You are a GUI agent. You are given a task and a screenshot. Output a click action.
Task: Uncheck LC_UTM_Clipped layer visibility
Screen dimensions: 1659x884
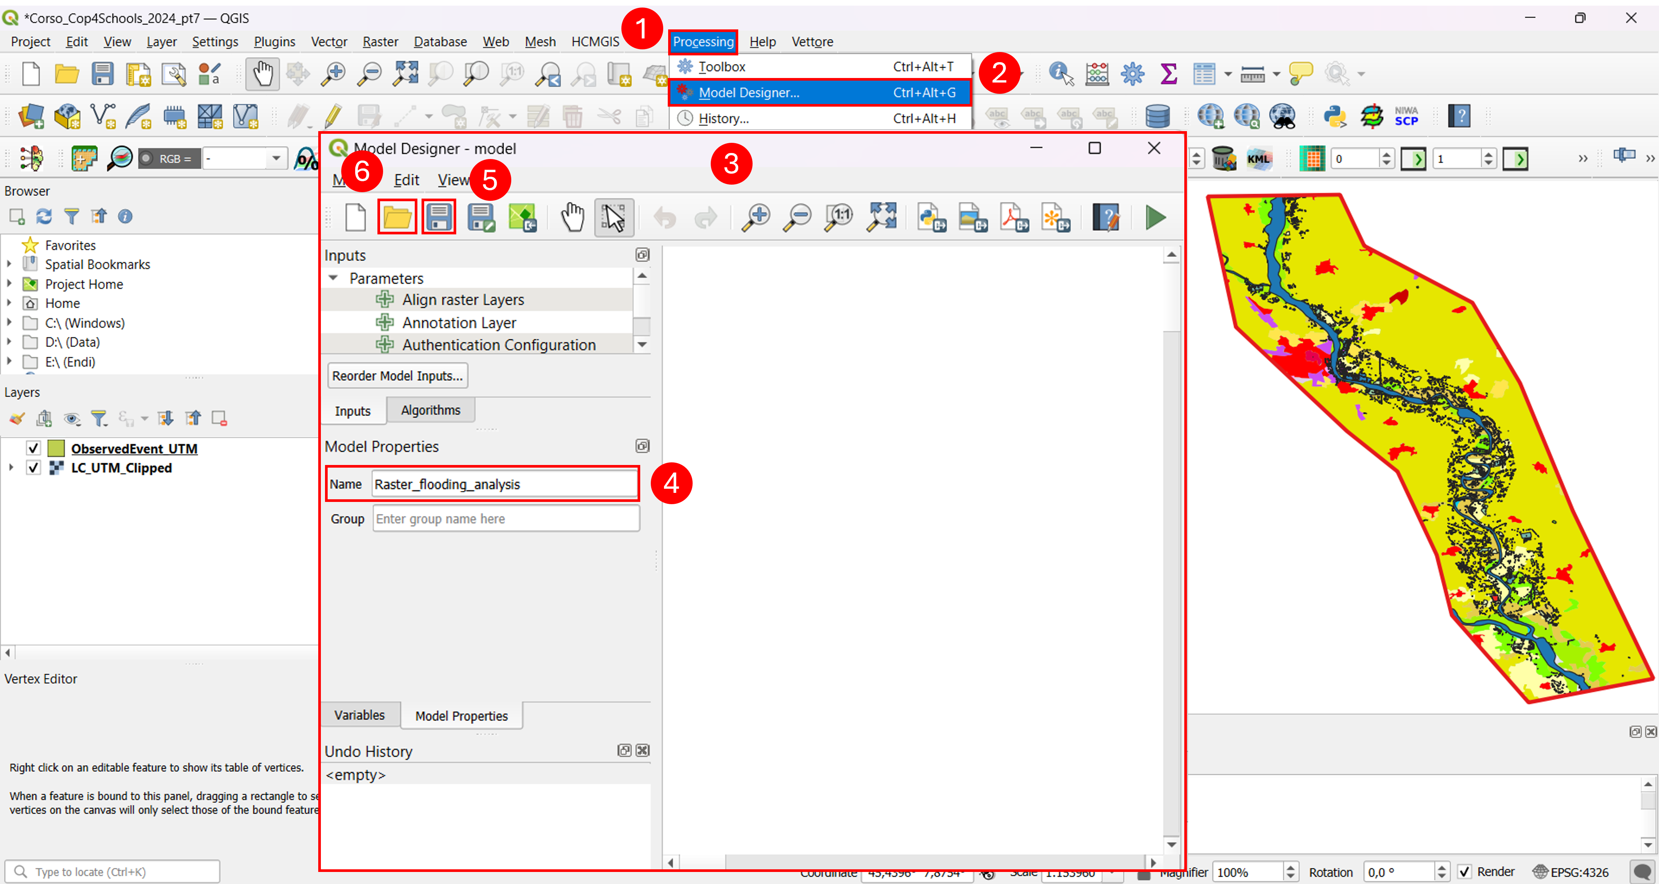coord(33,467)
